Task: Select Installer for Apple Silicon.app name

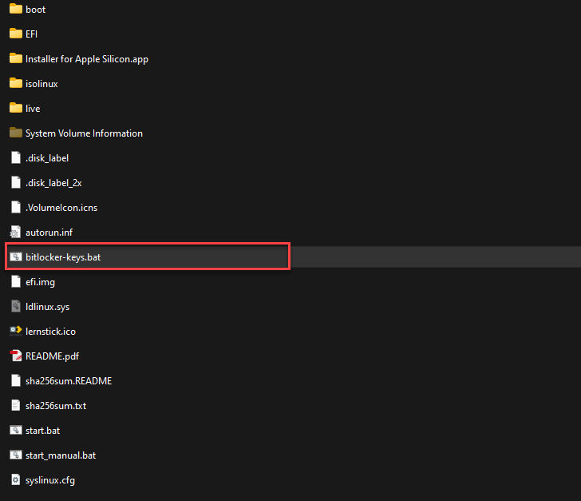Action: click(86, 59)
